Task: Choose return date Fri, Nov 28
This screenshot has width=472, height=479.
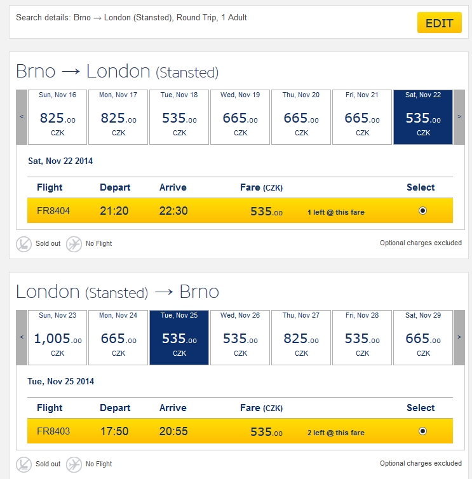Action: pyautogui.click(x=362, y=337)
